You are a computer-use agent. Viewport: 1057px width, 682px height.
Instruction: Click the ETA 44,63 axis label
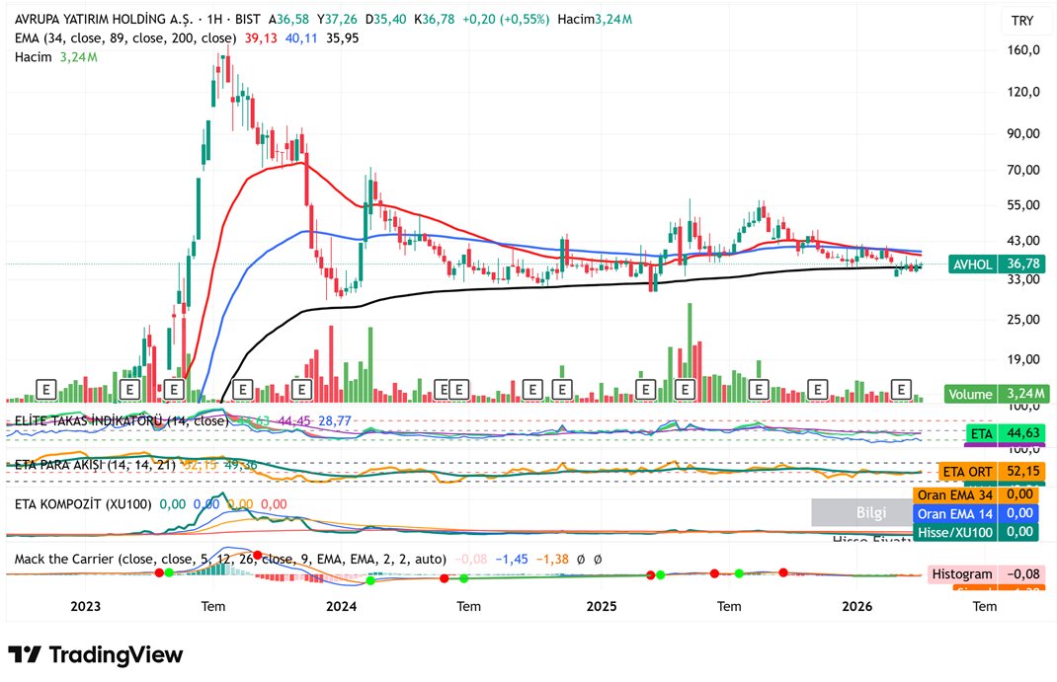(1005, 433)
